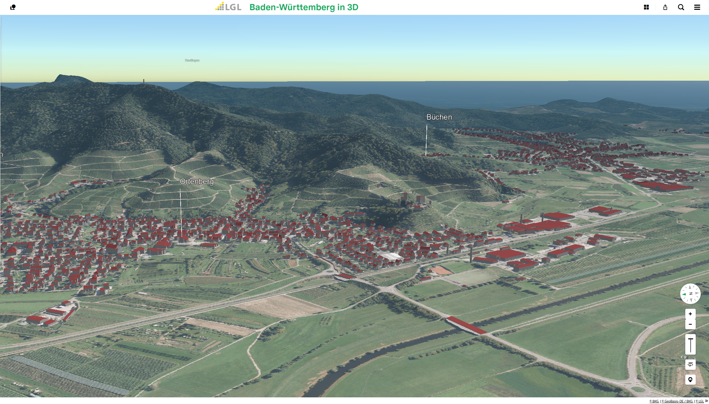This screenshot has width=709, height=404.
Task: Click the Büchen place label
Action: 439,117
